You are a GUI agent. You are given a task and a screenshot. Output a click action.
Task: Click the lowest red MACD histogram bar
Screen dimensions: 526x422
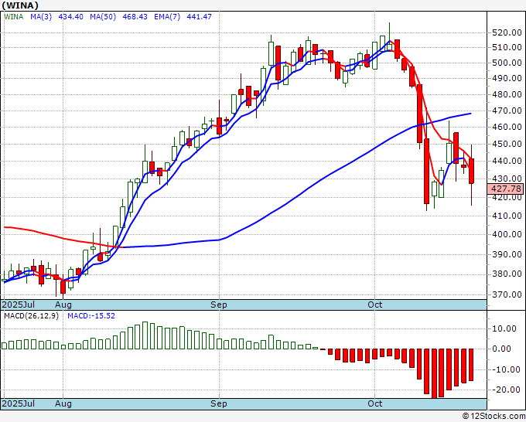(x=434, y=373)
